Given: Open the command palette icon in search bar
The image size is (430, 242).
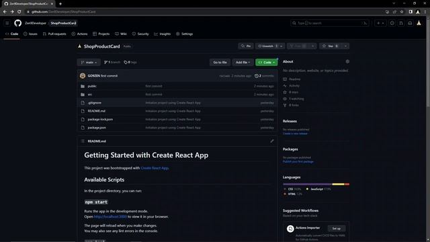Looking at the screenshot, I should click(365, 24).
